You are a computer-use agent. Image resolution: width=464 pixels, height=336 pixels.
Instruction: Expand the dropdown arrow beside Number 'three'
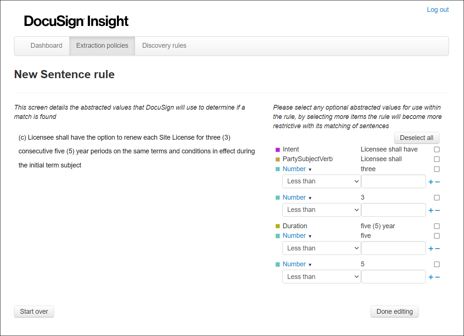(x=310, y=169)
